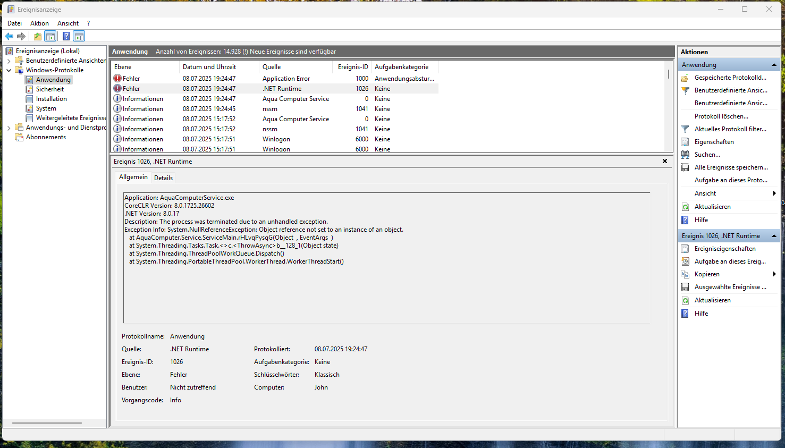Click the Forward arrow toolbar icon
Viewport: 785px width, 448px height.
21,36
